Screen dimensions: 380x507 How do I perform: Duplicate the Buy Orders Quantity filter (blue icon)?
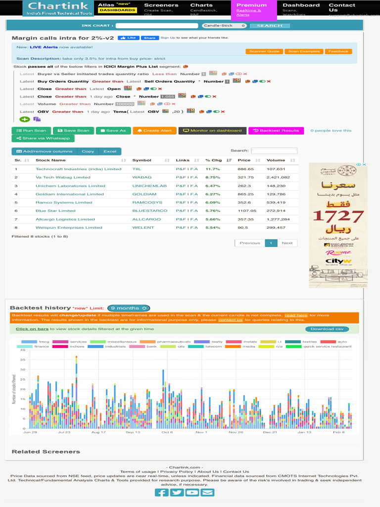255,81
